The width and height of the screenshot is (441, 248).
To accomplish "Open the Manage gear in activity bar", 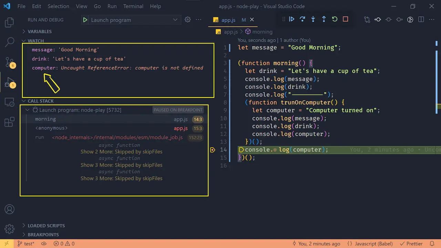I will pos(10,229).
